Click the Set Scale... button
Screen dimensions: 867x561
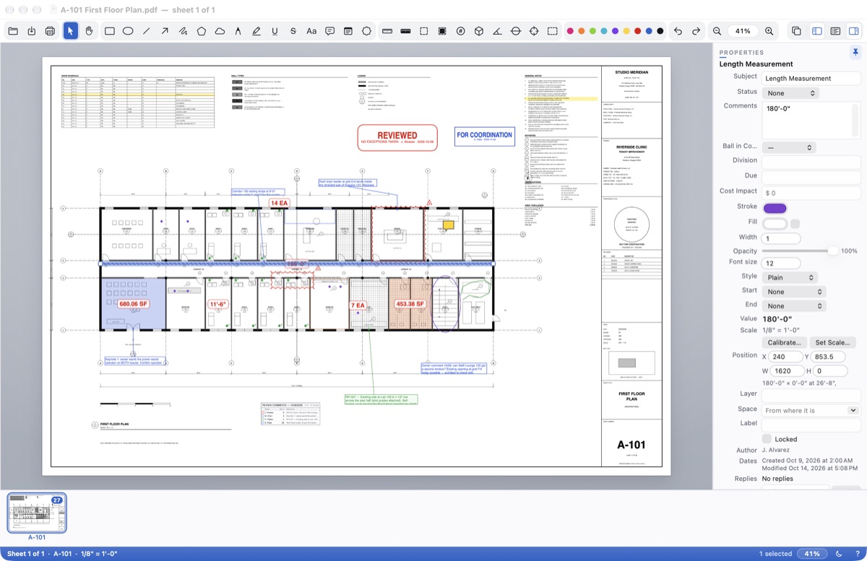pyautogui.click(x=832, y=342)
